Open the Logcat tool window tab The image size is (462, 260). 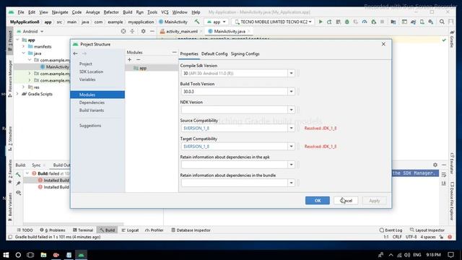130,230
